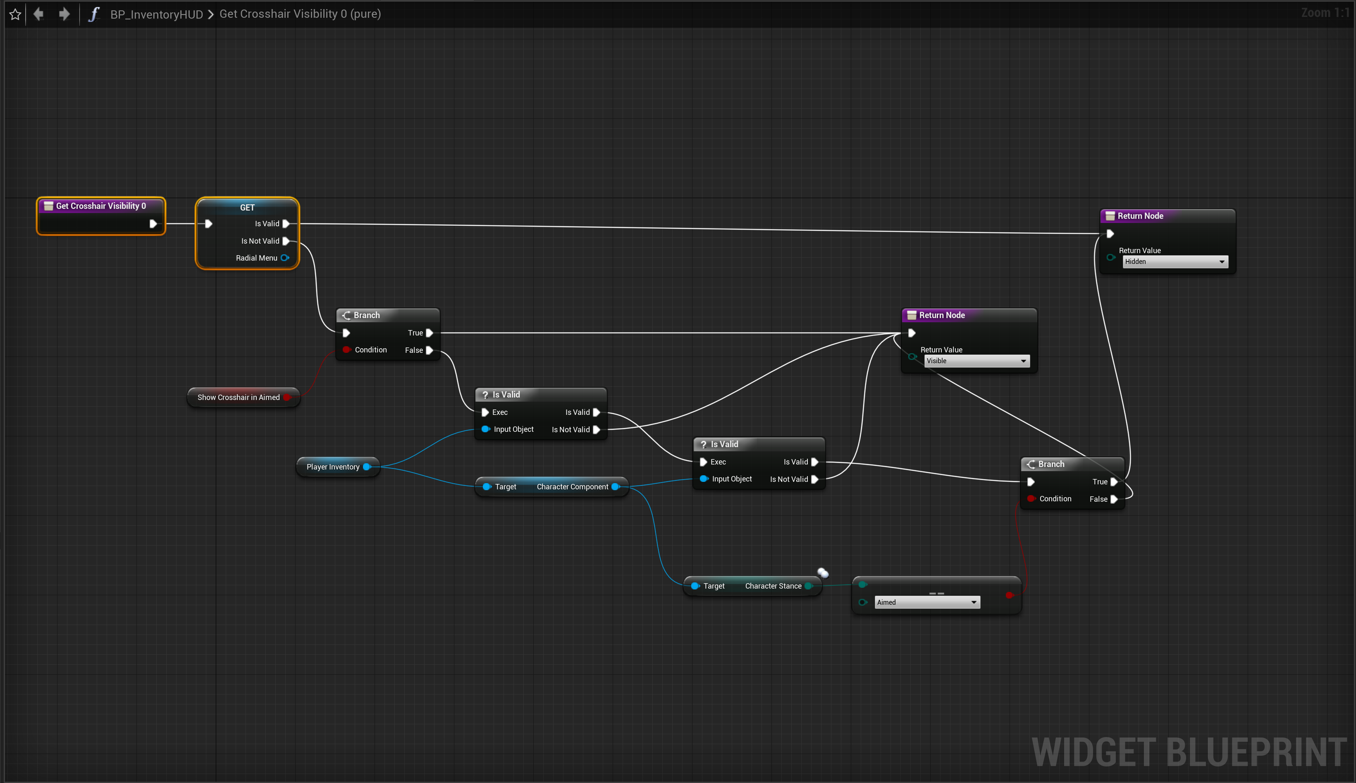Click the back navigation arrow
The height and width of the screenshot is (783, 1356).
coord(38,14)
